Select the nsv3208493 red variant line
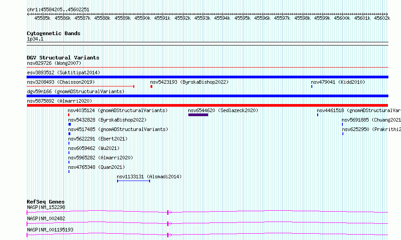 [x=81, y=86]
